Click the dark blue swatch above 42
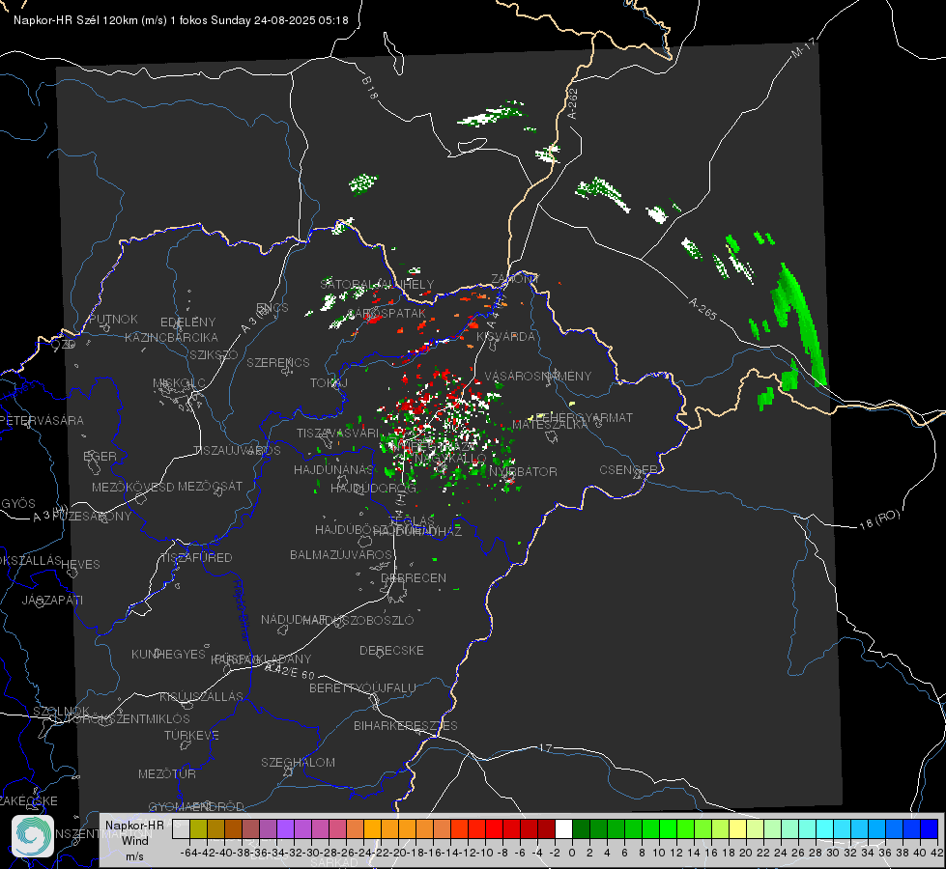946x869 pixels. (930, 828)
